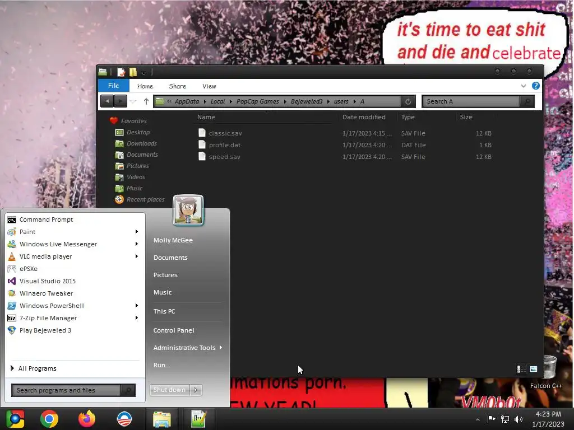
Task: Click the user account avatar picture
Action: (188, 211)
